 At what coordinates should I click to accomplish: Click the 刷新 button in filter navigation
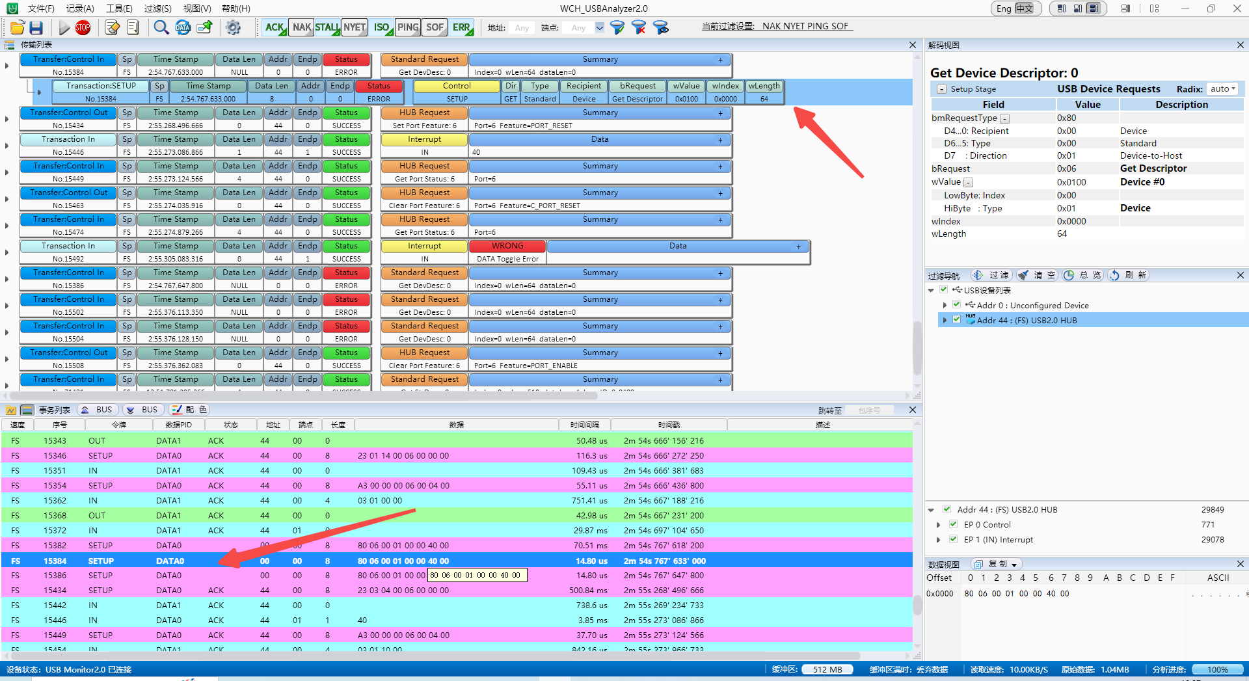click(x=1128, y=275)
